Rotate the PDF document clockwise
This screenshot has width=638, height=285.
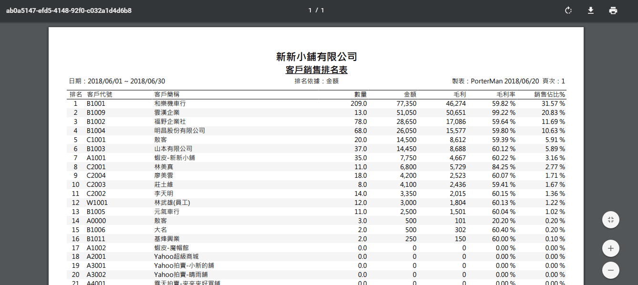point(568,10)
